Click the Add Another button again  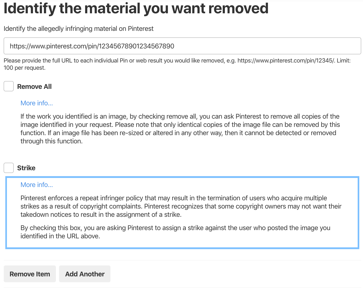tap(85, 274)
